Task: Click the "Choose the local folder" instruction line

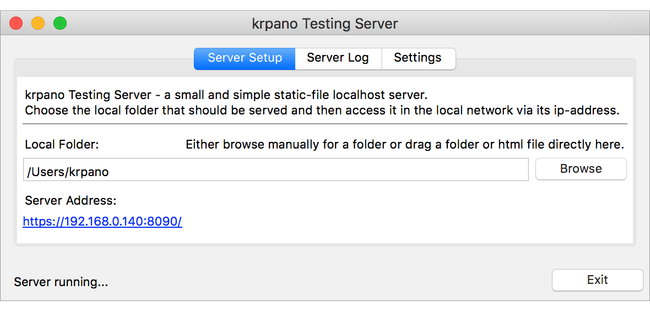Action: pos(322,110)
